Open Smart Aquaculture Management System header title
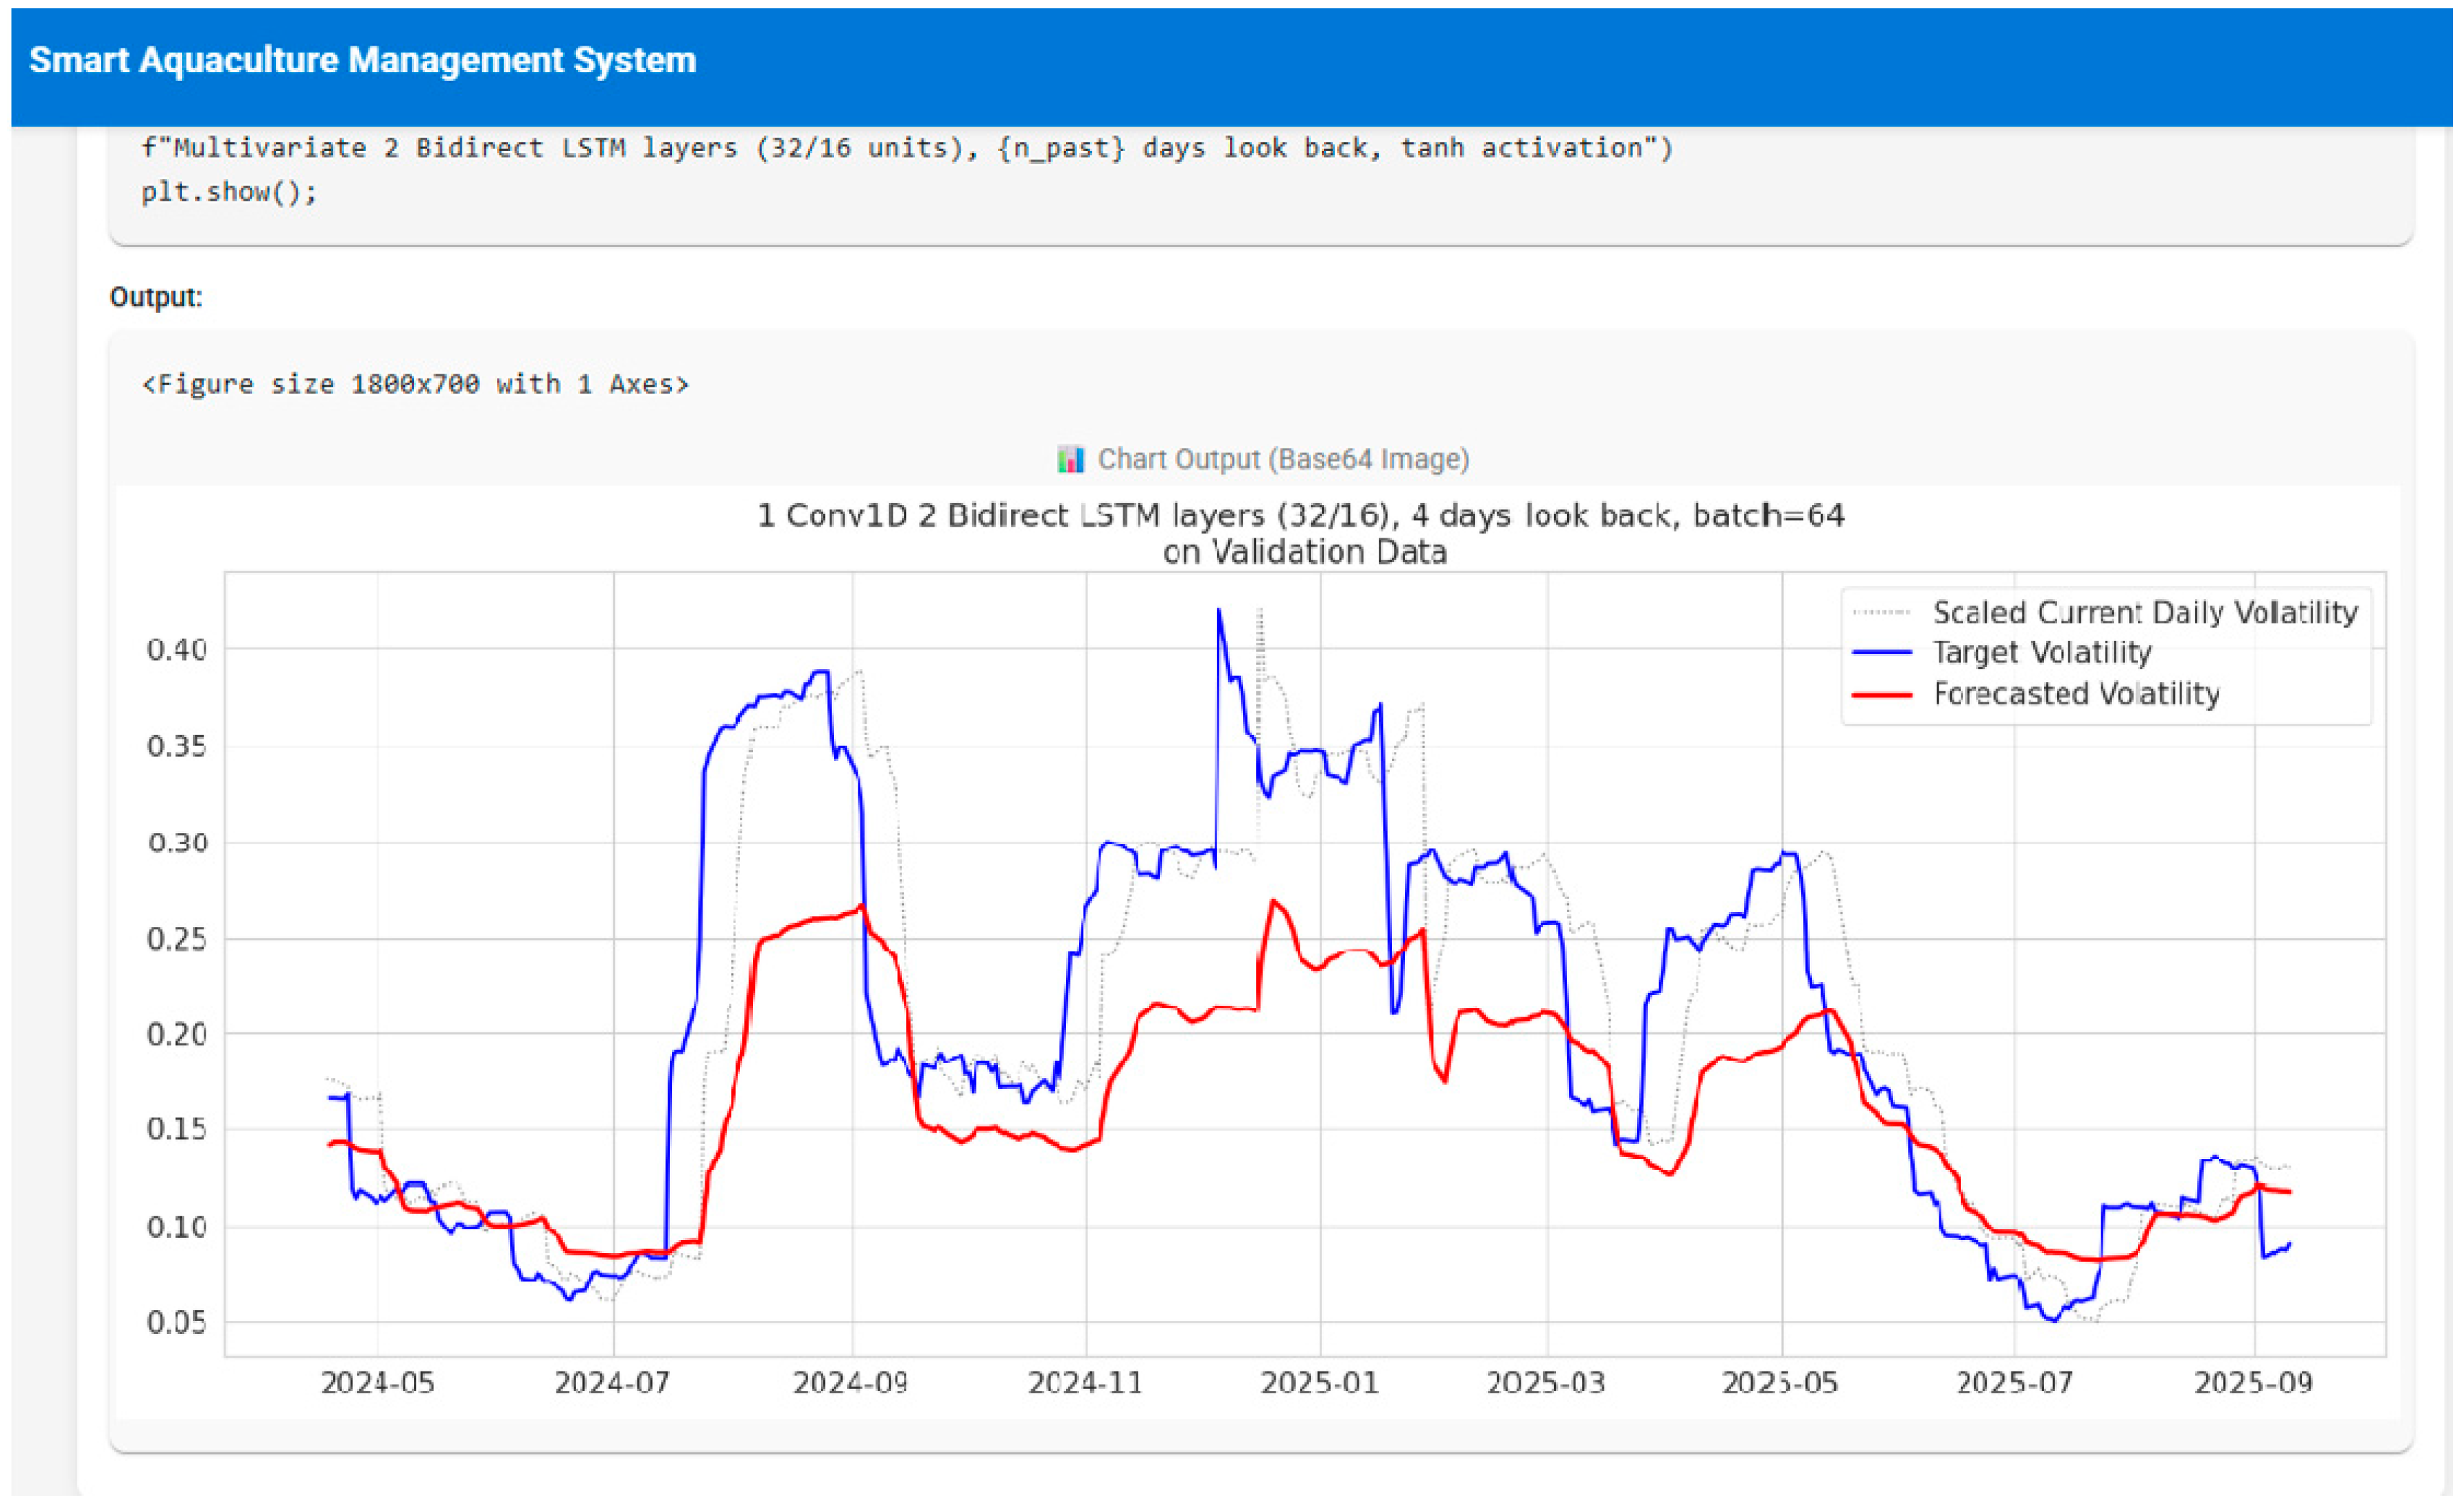Image resolution: width=2462 pixels, height=1505 pixels. 363,61
